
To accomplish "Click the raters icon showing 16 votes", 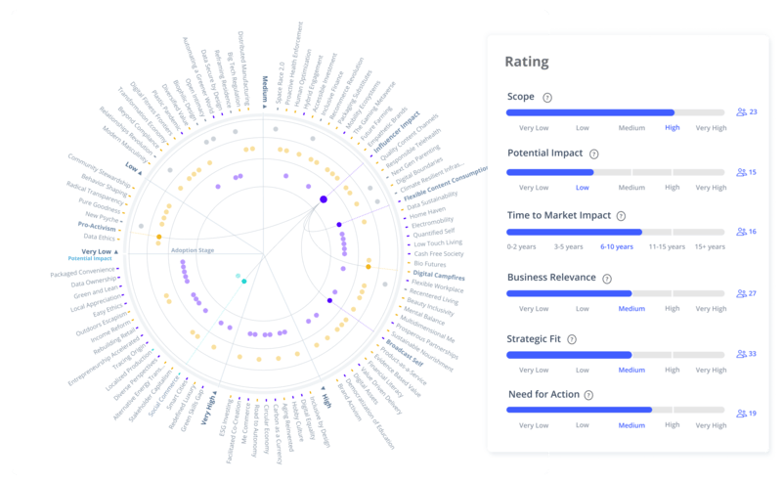I will tap(747, 232).
